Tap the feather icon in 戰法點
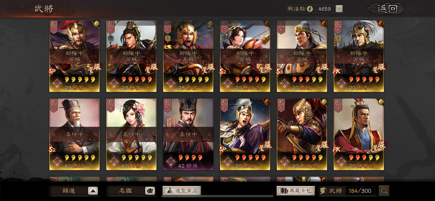Image resolution: width=435 pixels, height=201 pixels. click(x=310, y=9)
